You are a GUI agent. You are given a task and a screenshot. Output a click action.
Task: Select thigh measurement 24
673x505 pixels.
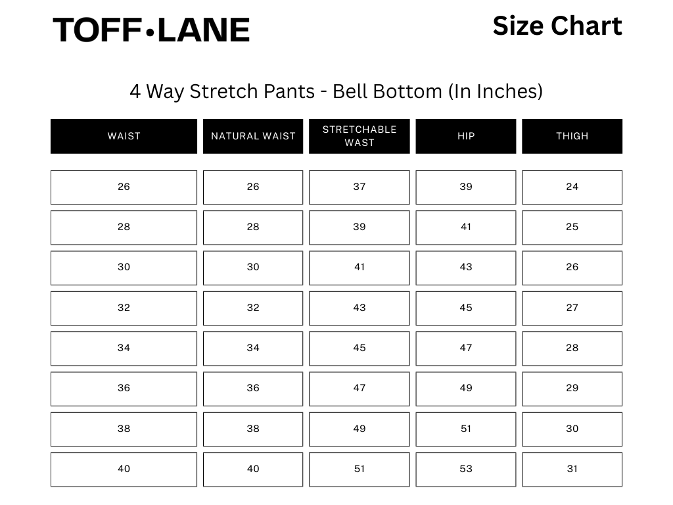(572, 187)
